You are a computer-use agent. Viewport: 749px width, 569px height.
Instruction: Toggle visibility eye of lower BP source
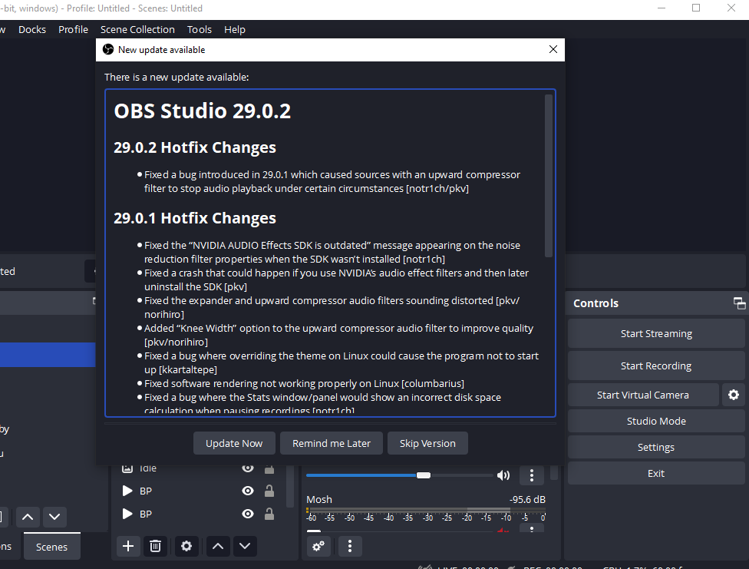click(247, 514)
